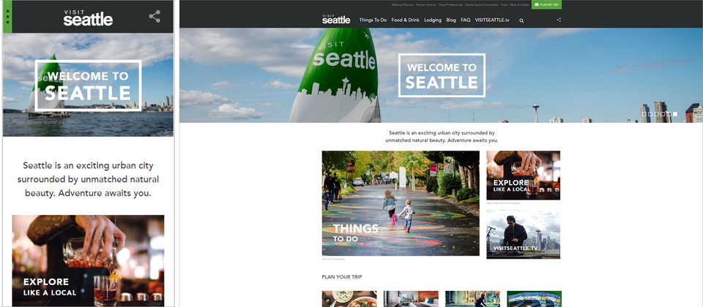Screen dimensions: 703x307
Task: Open the FAQ menu item
Action: tap(466, 20)
